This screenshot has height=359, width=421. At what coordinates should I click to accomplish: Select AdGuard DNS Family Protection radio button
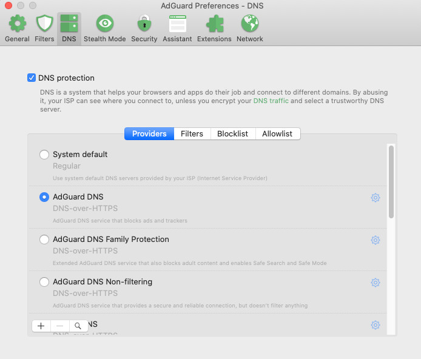pos(44,240)
